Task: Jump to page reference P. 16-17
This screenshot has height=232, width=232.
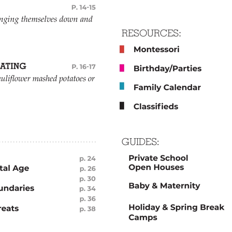Action: click(x=83, y=67)
